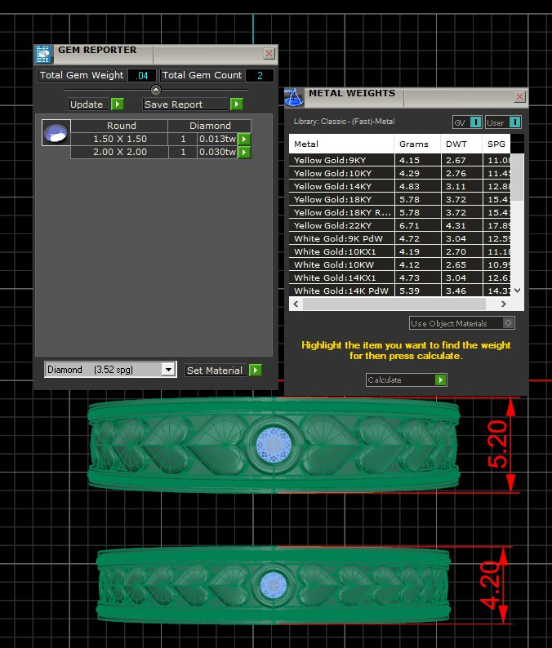Screen dimensions: 552x648
Task: Click the green arrow next to Update
Action: 118,104
